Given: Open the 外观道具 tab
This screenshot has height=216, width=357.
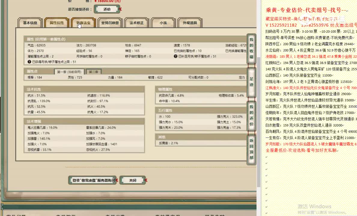Looking at the screenshot, I should (x=190, y=23).
